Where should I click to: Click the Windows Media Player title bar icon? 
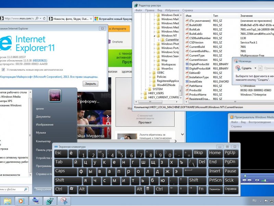[232, 117]
